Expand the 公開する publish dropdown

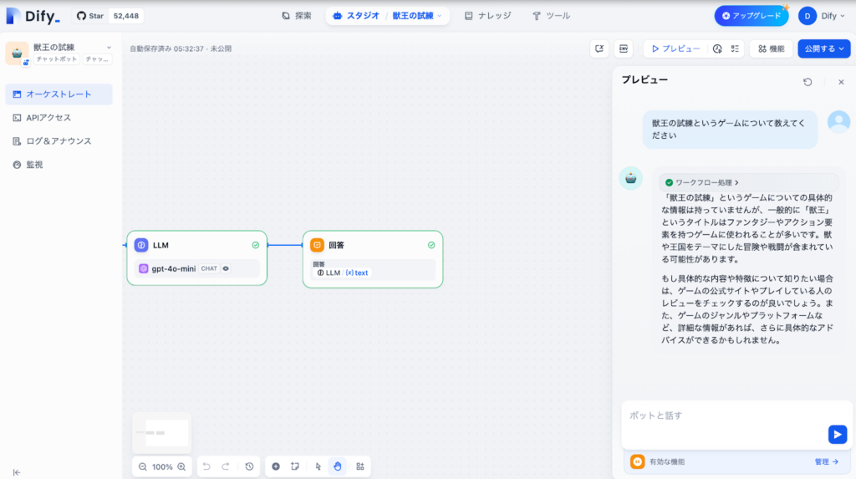[823, 48]
